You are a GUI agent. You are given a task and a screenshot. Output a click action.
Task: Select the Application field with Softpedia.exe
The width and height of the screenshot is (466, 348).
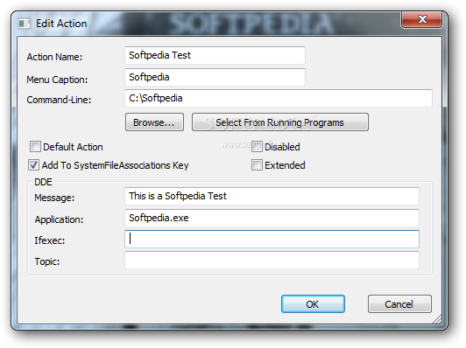(272, 218)
